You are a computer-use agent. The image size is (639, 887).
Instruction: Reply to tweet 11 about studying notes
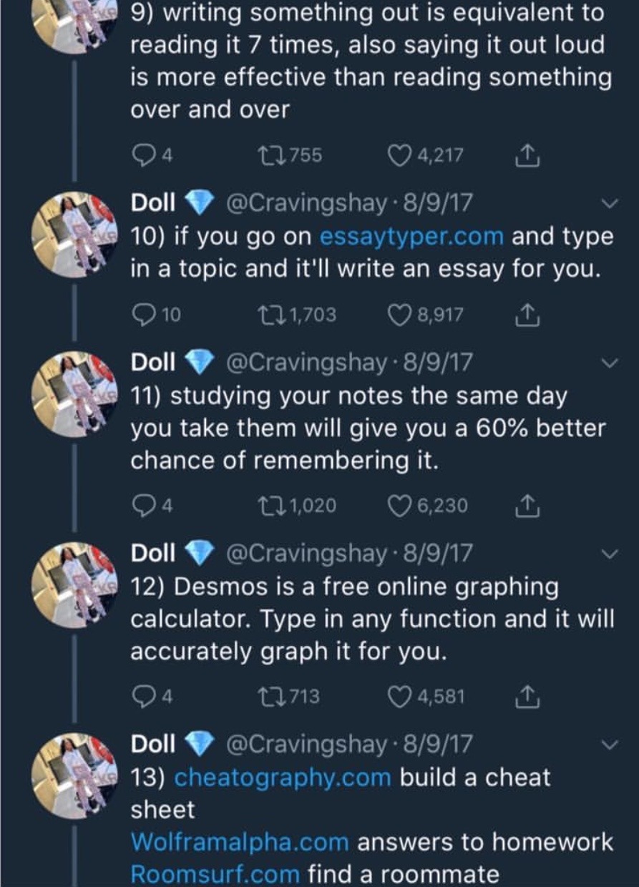click(x=141, y=506)
